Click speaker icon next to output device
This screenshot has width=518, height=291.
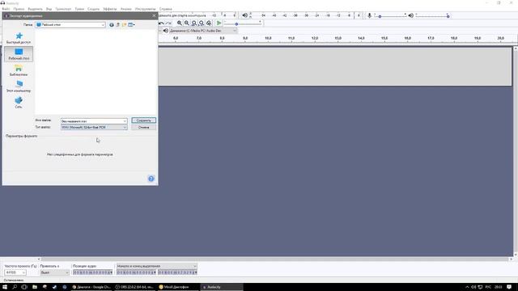point(165,31)
